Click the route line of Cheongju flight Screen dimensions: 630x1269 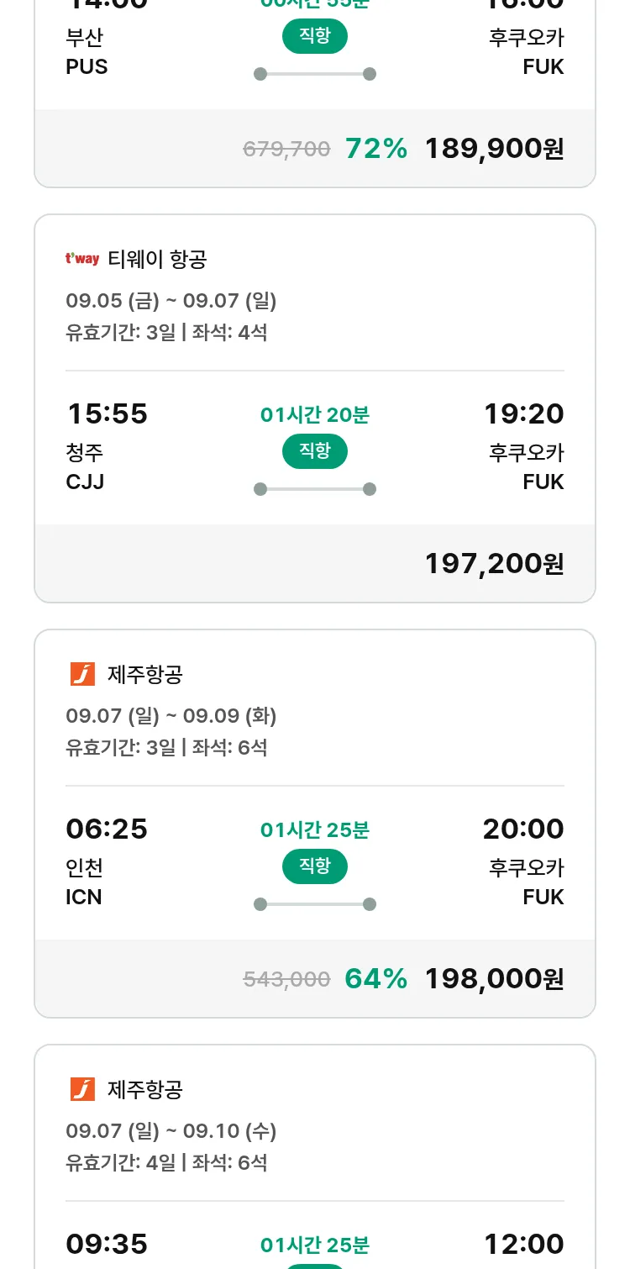[x=315, y=489]
